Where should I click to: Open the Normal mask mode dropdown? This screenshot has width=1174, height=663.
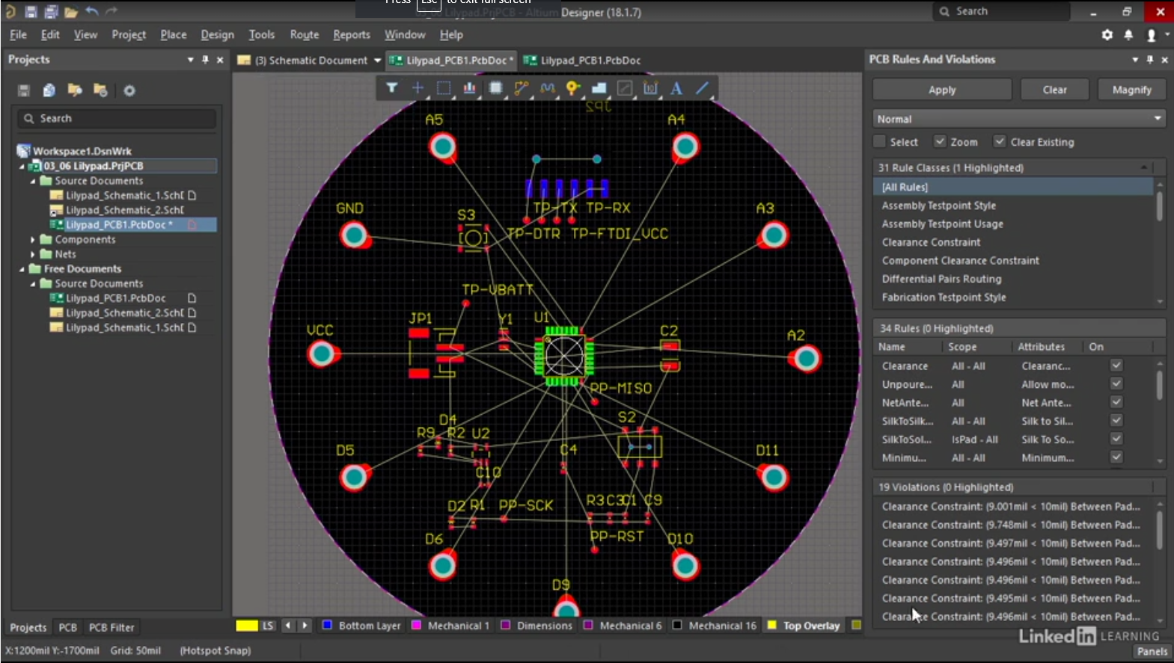[x=1019, y=119]
